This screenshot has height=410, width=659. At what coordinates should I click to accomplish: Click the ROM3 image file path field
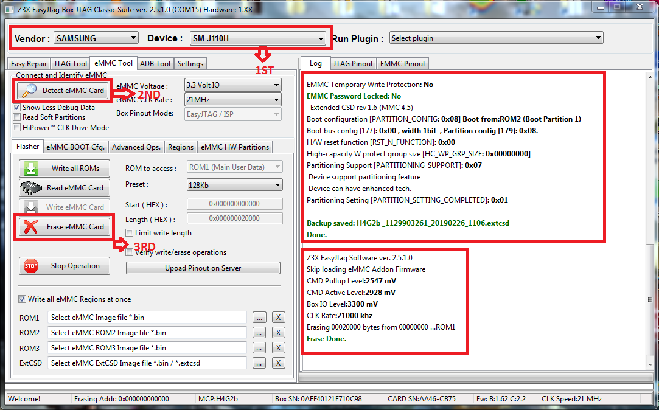(147, 348)
